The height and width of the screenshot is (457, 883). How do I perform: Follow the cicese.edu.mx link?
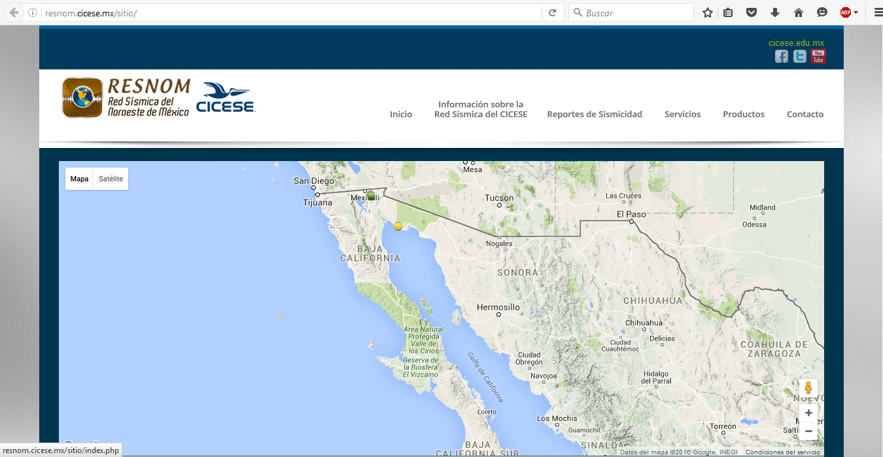pyautogui.click(x=796, y=43)
